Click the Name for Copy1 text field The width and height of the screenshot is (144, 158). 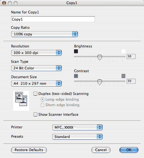pos(53,19)
